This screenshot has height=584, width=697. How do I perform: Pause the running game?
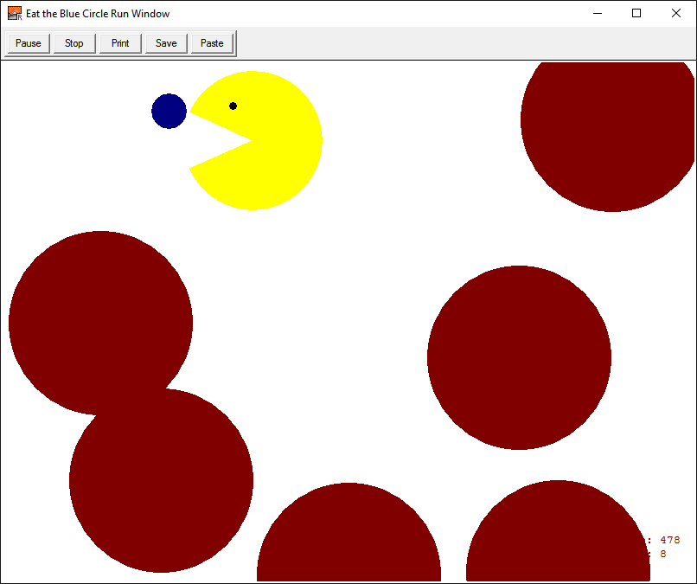point(29,43)
